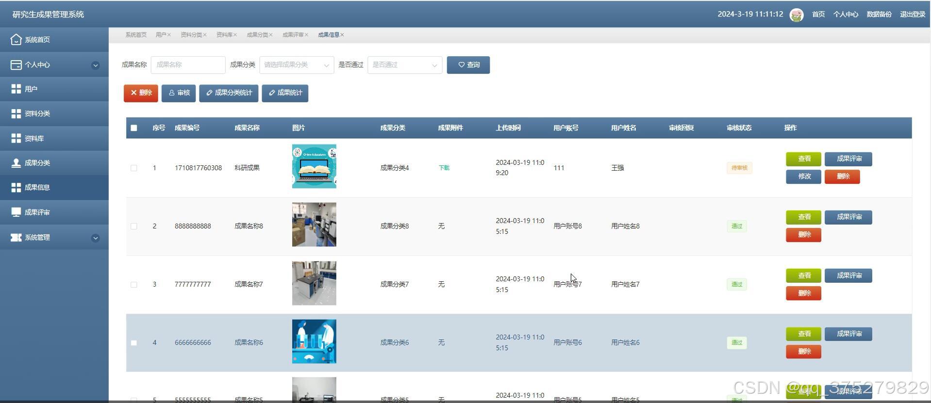Viewport: 931px width, 403px height.
Task: Click 修改 for row 1 科研成果
Action: (x=804, y=177)
